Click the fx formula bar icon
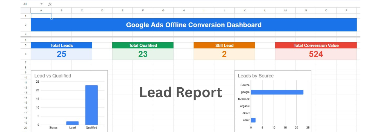 [50, 4]
